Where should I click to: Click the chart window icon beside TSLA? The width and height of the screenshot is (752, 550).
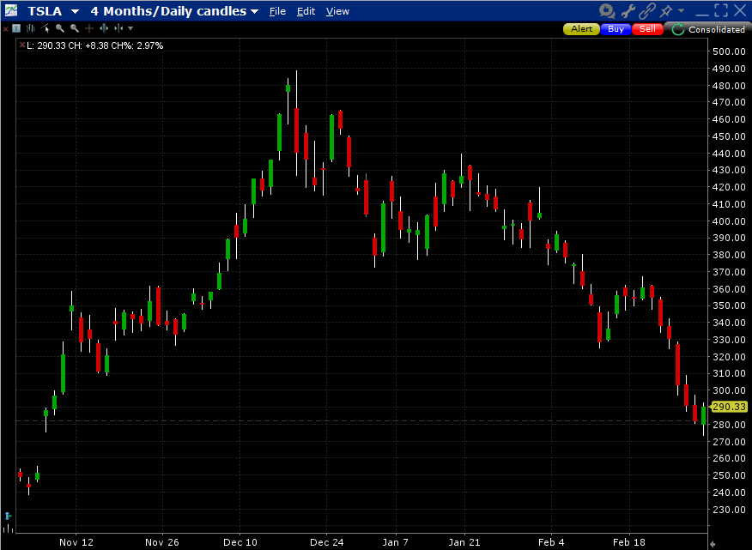click(10, 10)
